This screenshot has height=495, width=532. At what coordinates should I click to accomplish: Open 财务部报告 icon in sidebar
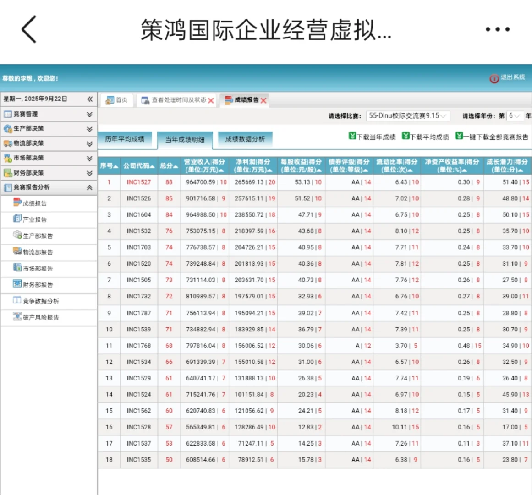[x=17, y=284]
